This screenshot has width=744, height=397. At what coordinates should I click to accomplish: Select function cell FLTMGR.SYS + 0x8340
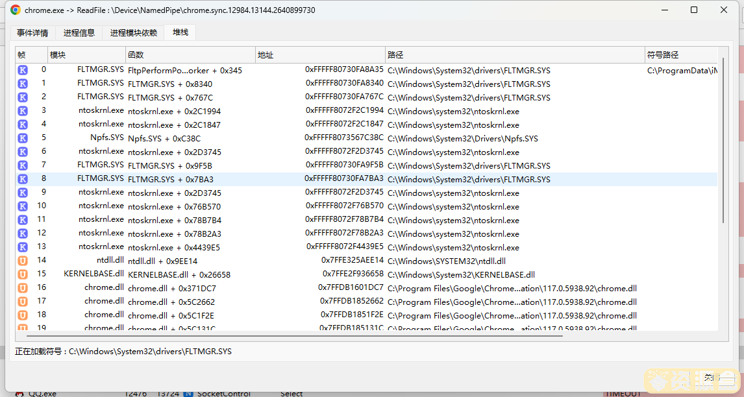(x=170, y=84)
